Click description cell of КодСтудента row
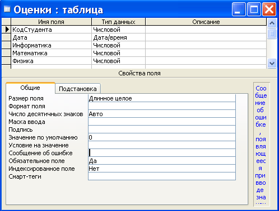Viewport: 279px width, 211px height. pos(206,30)
